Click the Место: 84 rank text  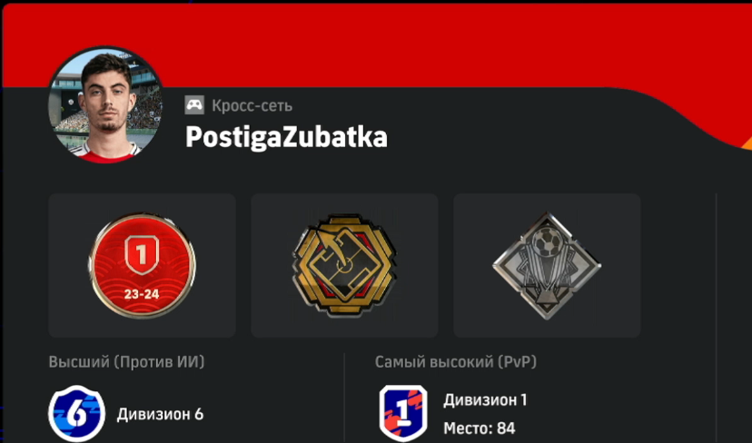tap(480, 428)
